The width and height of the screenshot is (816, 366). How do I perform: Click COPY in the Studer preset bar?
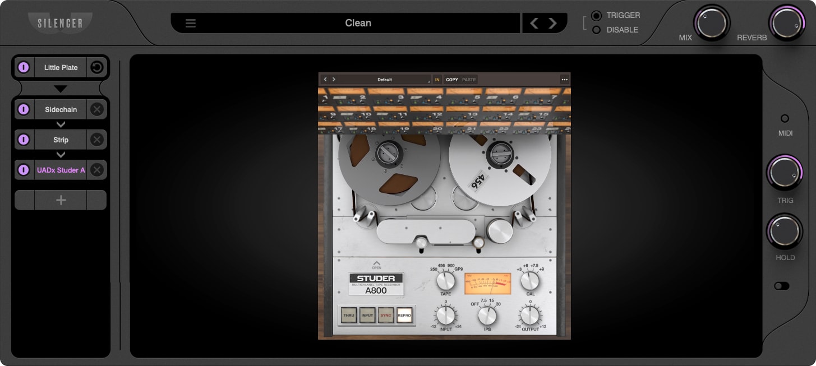[451, 80]
